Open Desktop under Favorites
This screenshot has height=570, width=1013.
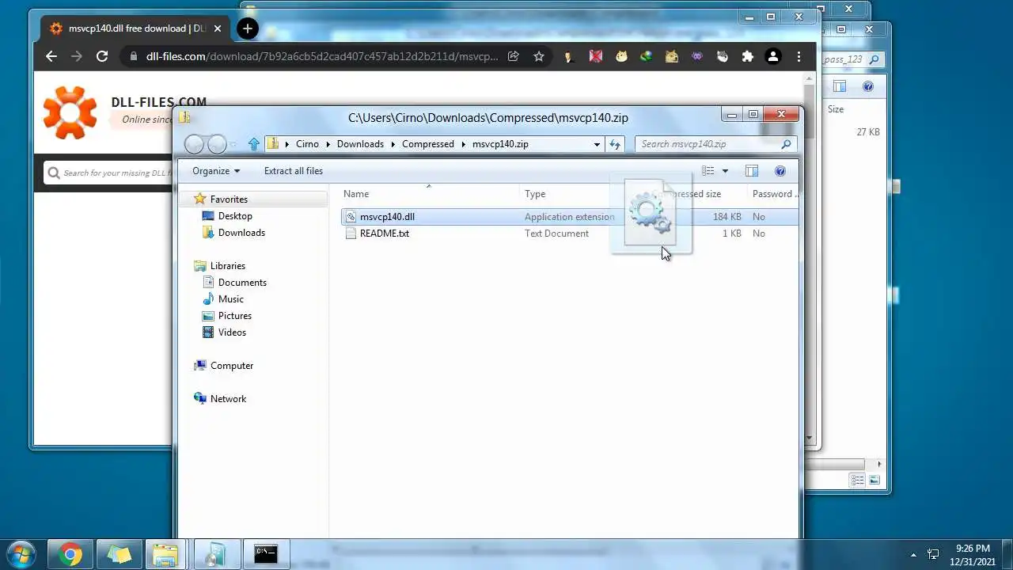click(235, 216)
